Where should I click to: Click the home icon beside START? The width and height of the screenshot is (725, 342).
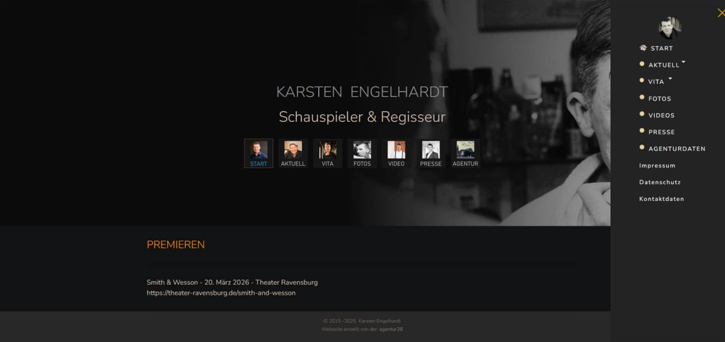pyautogui.click(x=643, y=47)
